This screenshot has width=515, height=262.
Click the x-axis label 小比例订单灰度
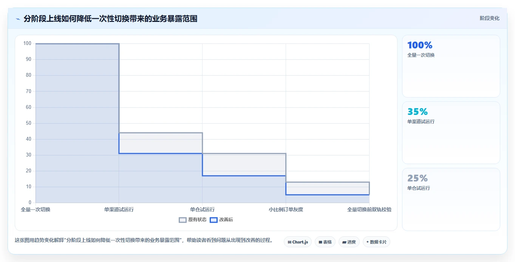coord(286,209)
